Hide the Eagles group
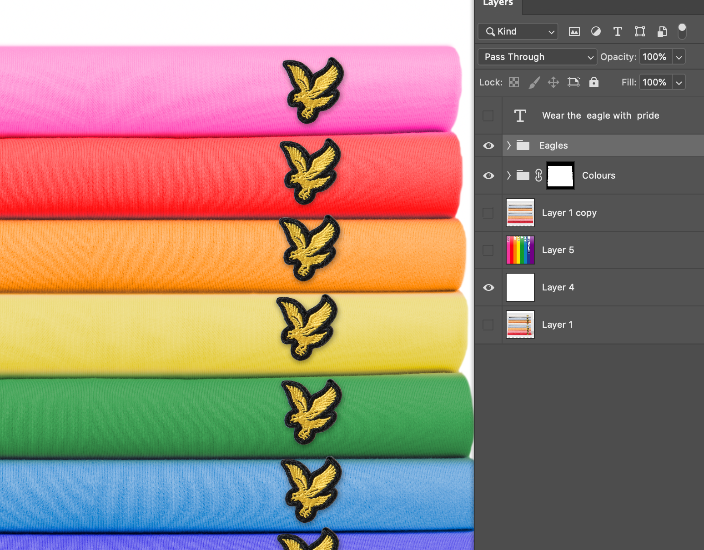The width and height of the screenshot is (704, 550). [x=489, y=145]
